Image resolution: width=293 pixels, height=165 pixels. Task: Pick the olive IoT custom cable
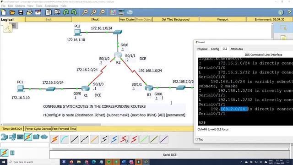(x=154, y=139)
